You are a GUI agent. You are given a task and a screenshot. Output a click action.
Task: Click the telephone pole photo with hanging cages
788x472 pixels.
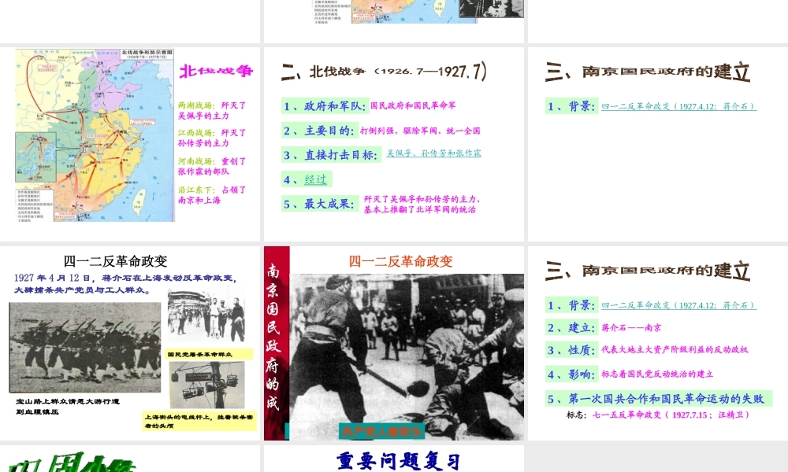[206, 385]
